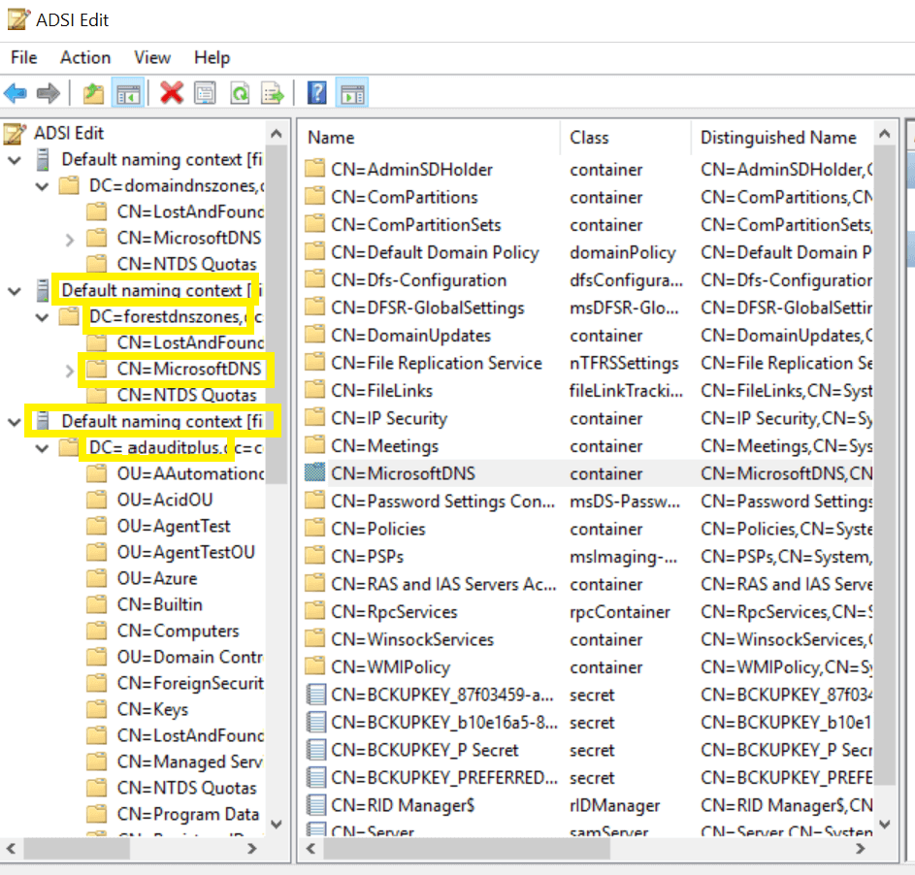Toggle Show/Hide Console Tree toolbar button
Viewport: 915px width, 875px height.
click(x=128, y=93)
